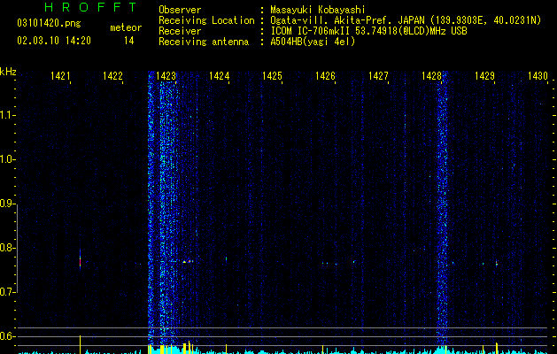Click the gray frequency range bracket on left axis
Image resolution: width=557 pixels, height=354 pixels.
[17, 248]
